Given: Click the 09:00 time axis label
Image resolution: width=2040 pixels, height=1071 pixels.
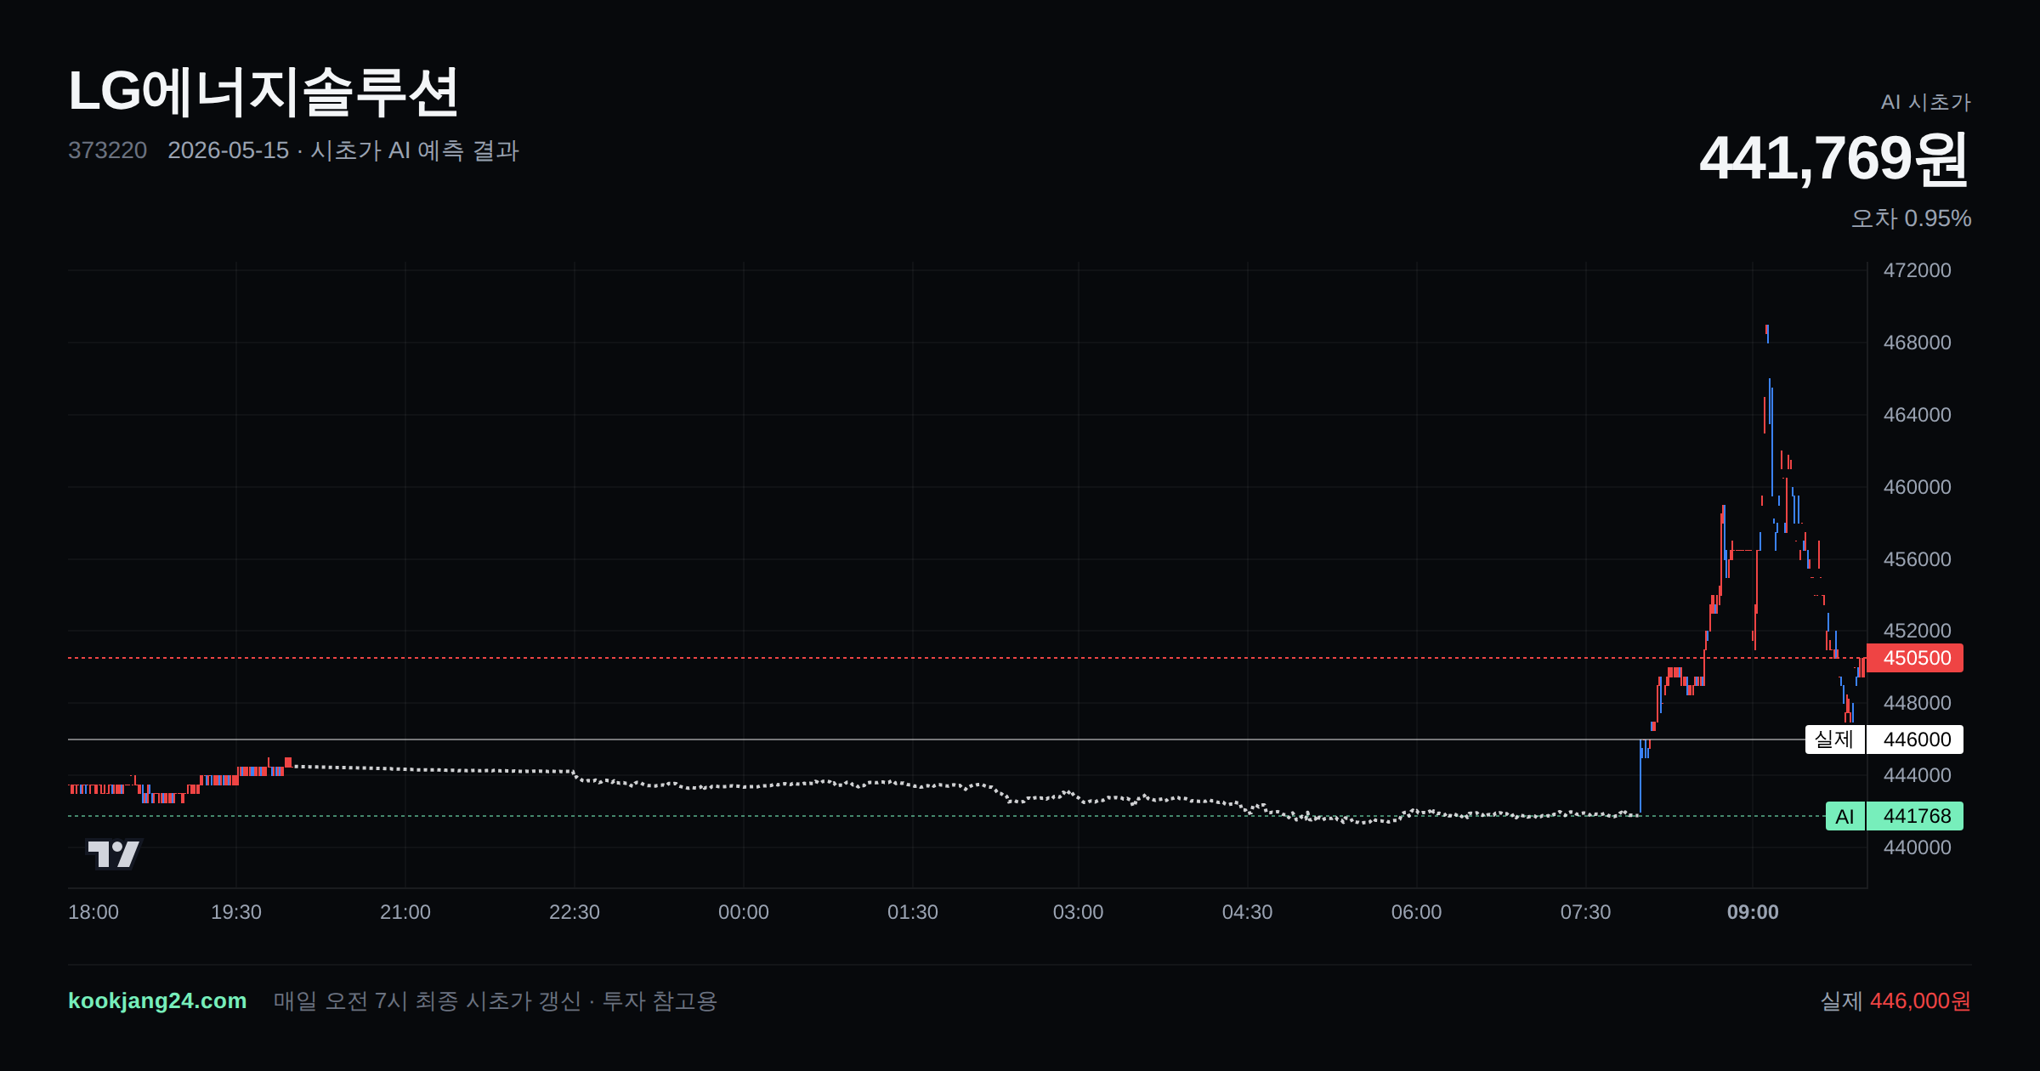Looking at the screenshot, I should [1753, 912].
